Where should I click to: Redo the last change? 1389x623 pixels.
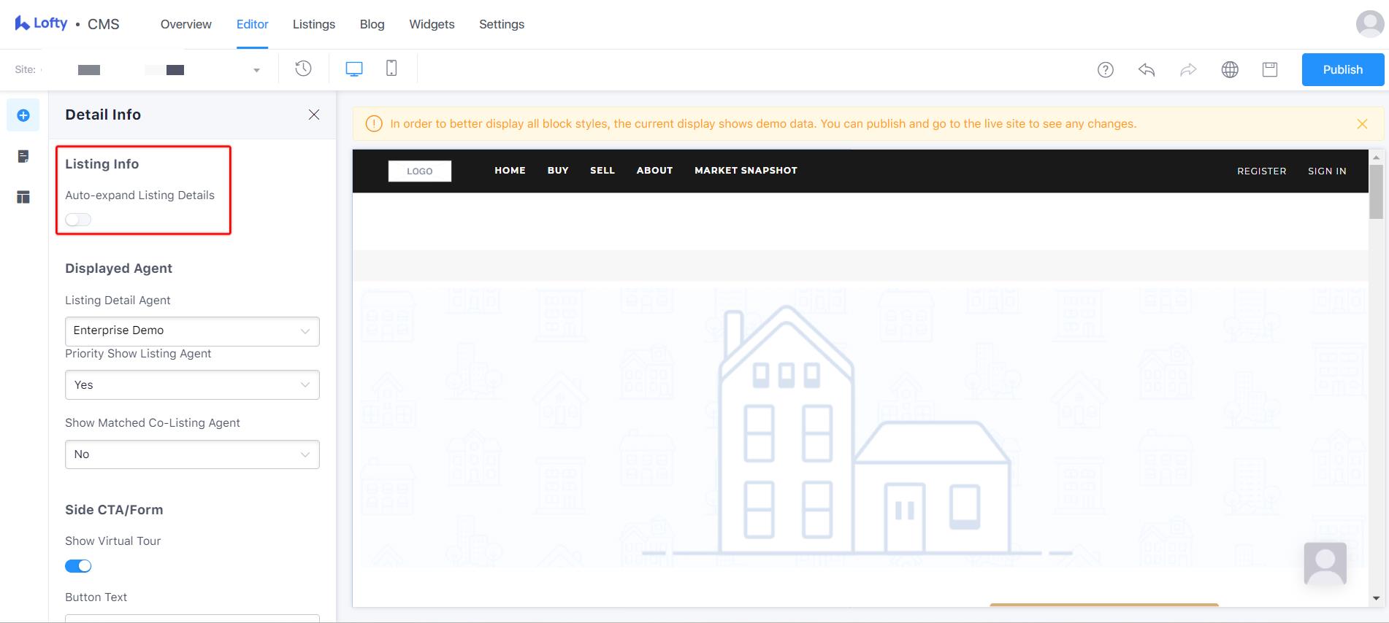(x=1188, y=69)
